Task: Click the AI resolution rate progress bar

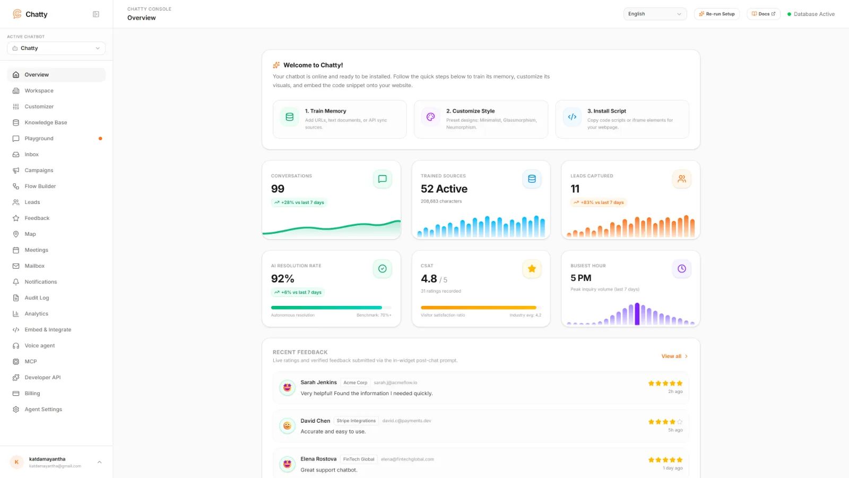Action: click(331, 308)
